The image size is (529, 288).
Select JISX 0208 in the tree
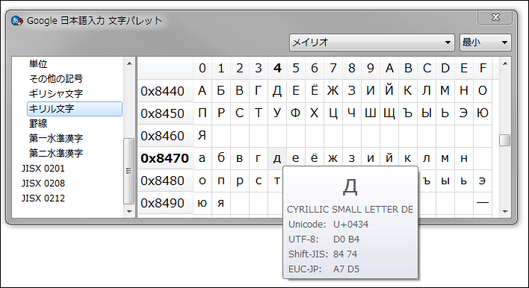43,183
